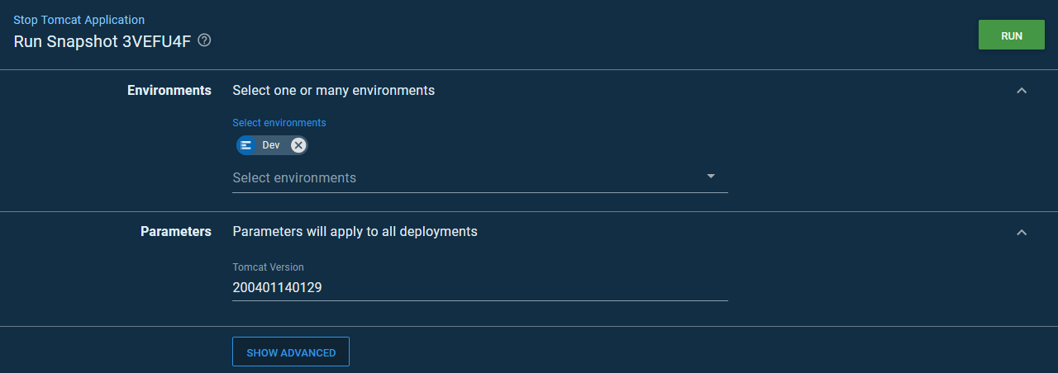This screenshot has height=373, width=1058.
Task: Click the Run Snapshot 3VEFU4F title
Action: tap(102, 41)
